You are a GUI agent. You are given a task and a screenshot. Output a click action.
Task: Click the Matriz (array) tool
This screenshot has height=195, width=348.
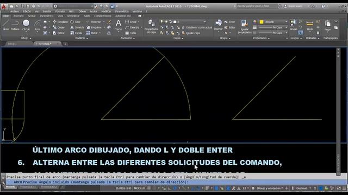click(92, 33)
